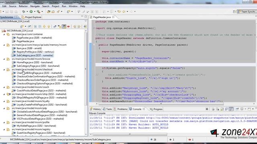Screen dimensions: 257x144
Task: Click the Debug bug icon in main toolbar
Action: (24, 12)
